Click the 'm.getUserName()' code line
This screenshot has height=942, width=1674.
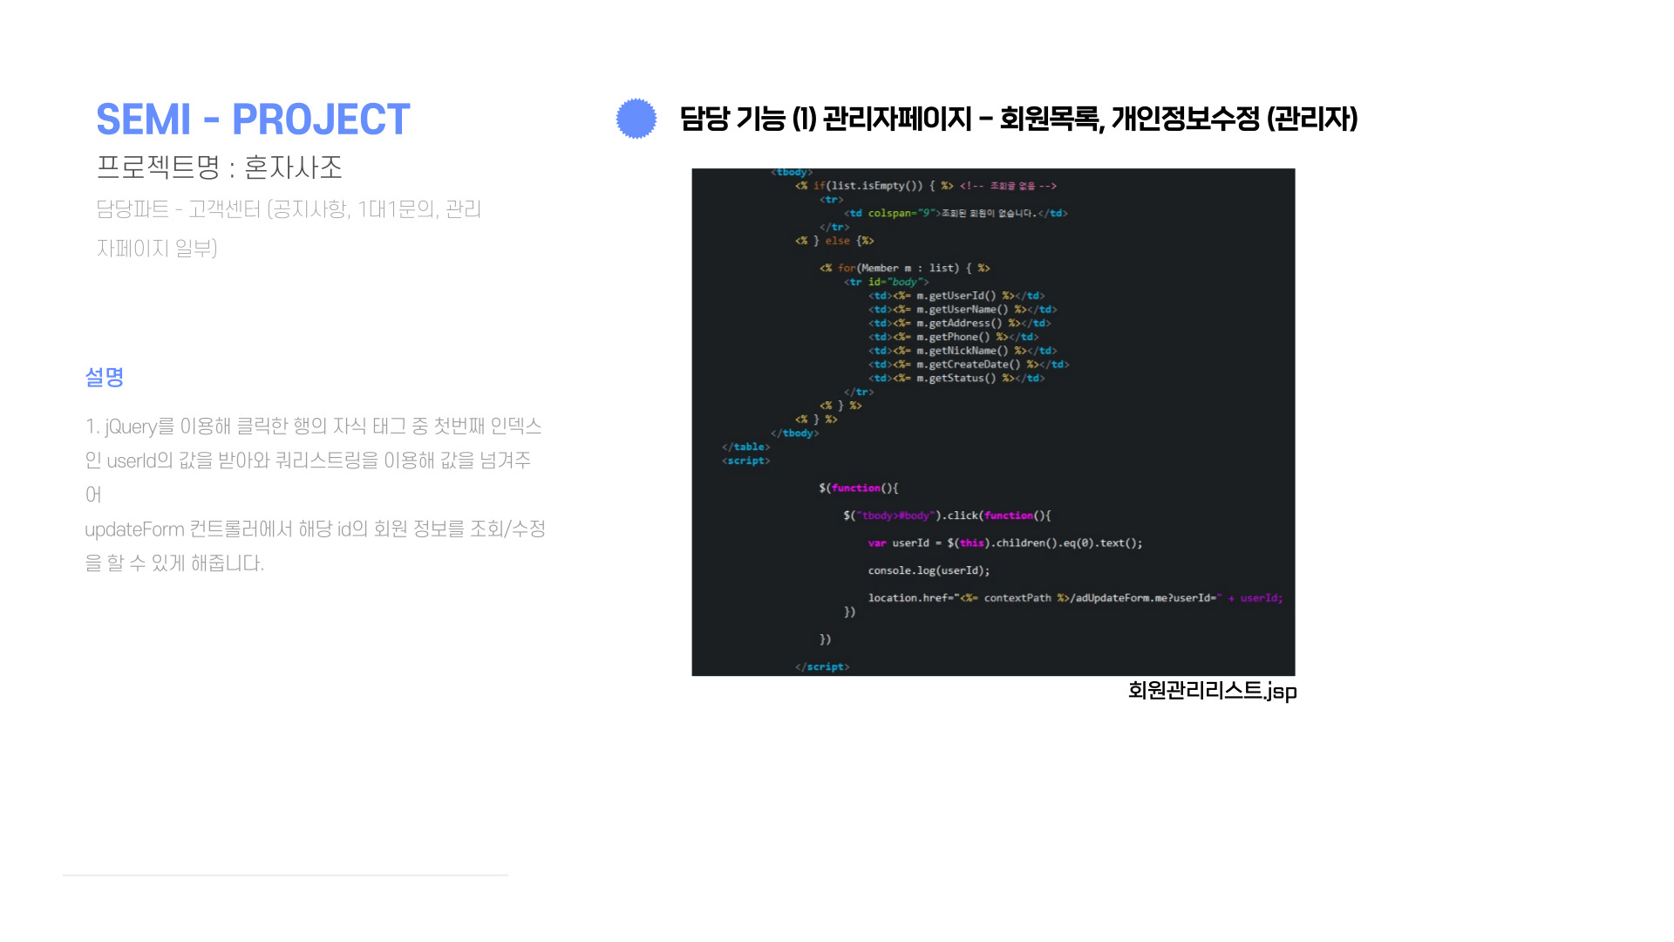coord(963,310)
